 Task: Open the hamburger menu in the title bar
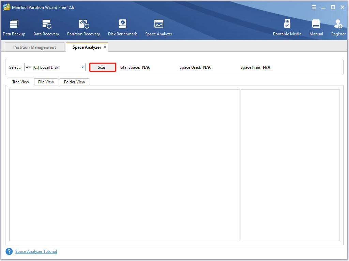coord(314,7)
